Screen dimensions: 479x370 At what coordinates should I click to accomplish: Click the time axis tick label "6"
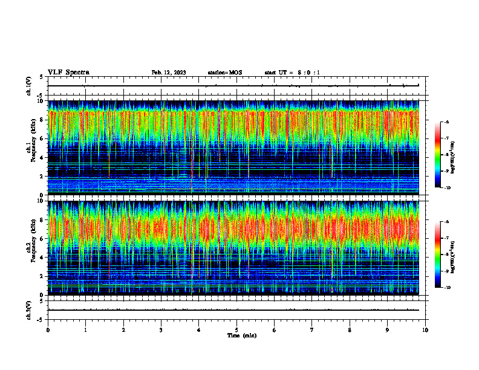tap(275, 330)
